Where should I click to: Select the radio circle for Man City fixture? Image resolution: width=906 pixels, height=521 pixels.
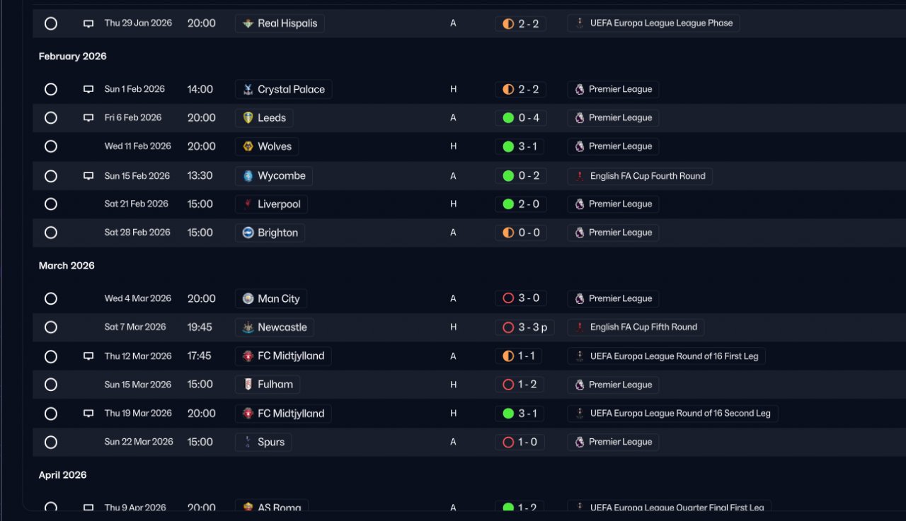point(51,299)
